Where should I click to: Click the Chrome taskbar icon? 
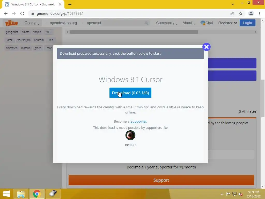(37, 194)
